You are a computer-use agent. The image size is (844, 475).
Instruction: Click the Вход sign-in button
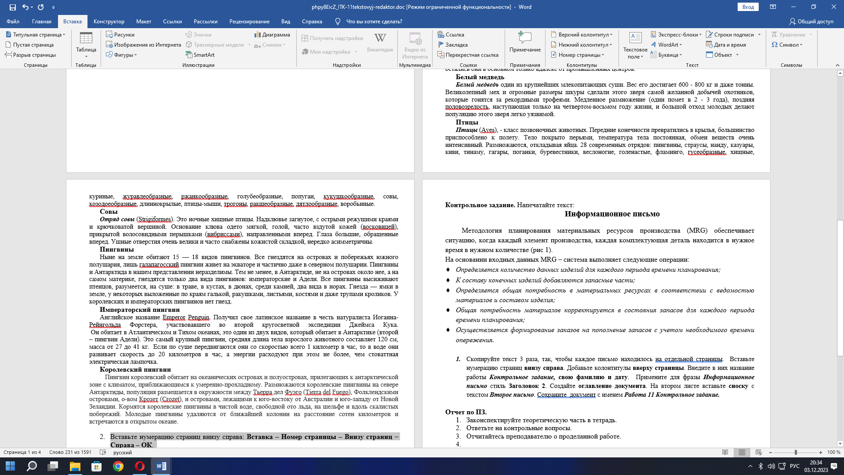coord(748,7)
